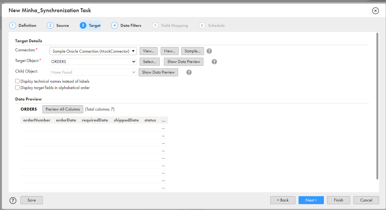Show data preview for the target object
386x210 pixels.
click(184, 62)
